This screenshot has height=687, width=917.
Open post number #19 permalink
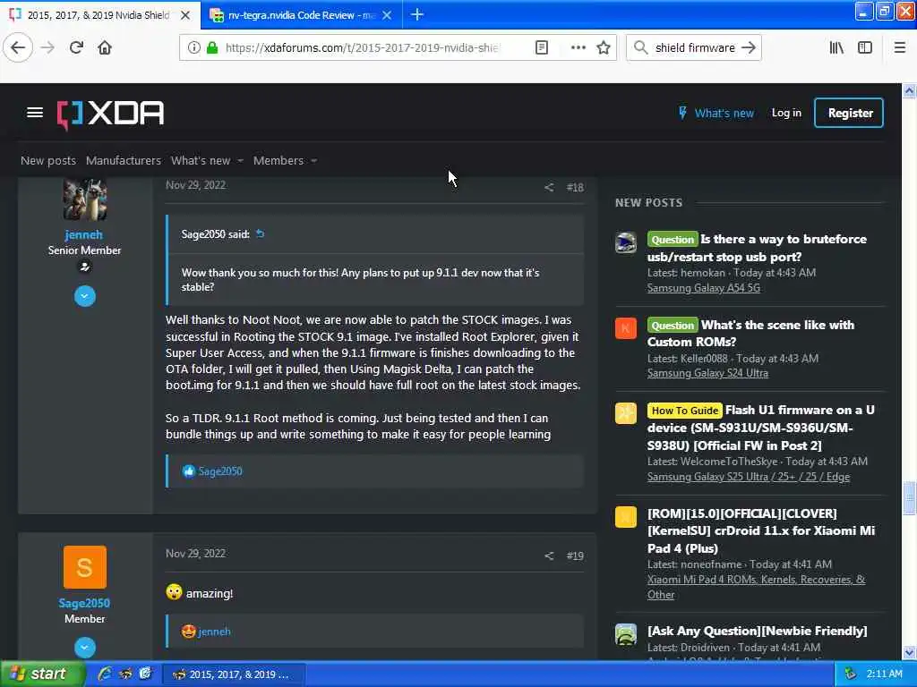(575, 556)
